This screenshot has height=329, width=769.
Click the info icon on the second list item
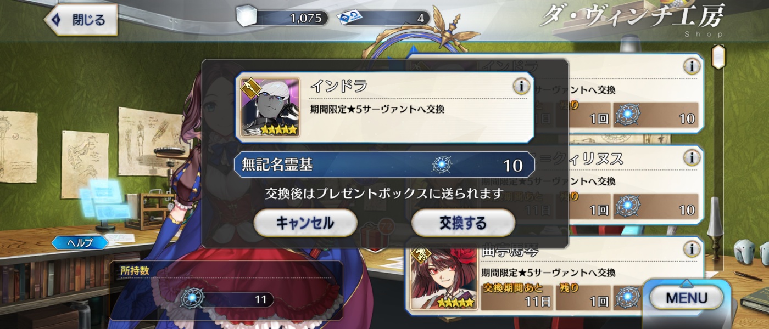pos(692,158)
